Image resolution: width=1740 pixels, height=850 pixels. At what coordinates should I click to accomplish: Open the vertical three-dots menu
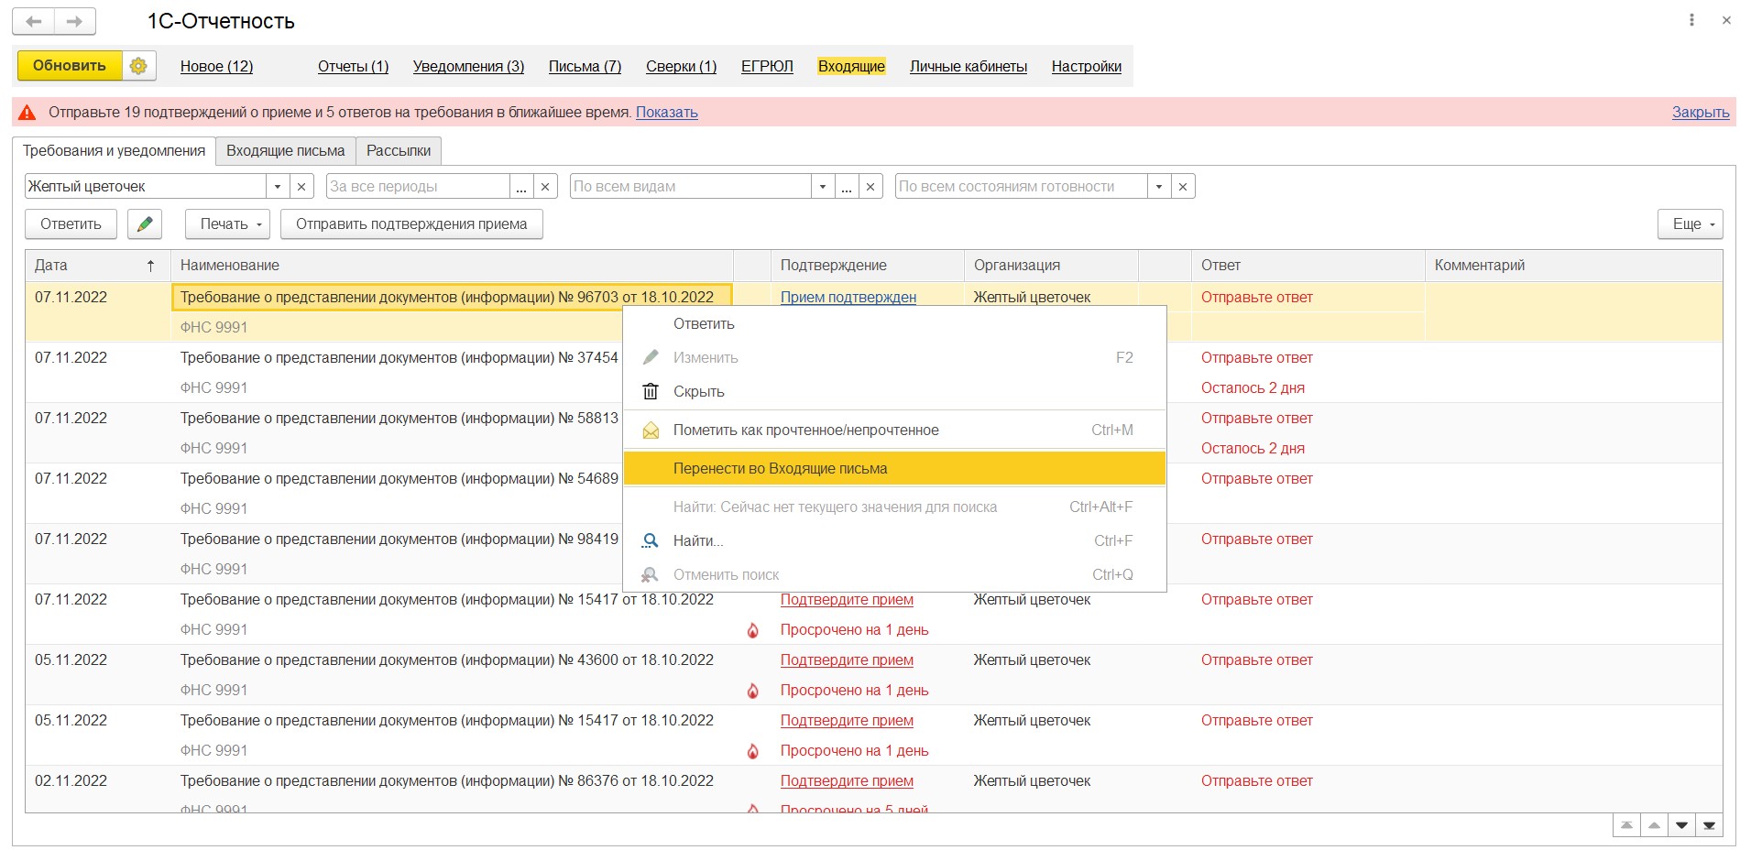pyautogui.click(x=1691, y=20)
